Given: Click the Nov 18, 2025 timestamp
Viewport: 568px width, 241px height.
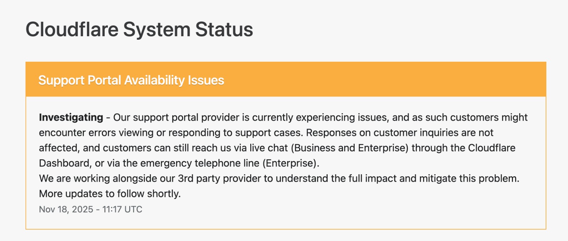Looking at the screenshot, I should pyautogui.click(x=66, y=209).
